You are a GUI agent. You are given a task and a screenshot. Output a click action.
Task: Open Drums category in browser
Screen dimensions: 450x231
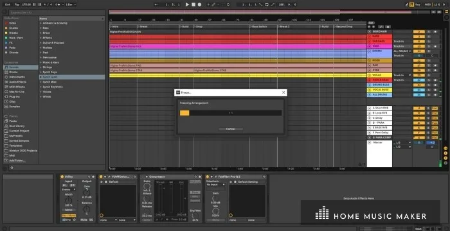[x=14, y=72]
